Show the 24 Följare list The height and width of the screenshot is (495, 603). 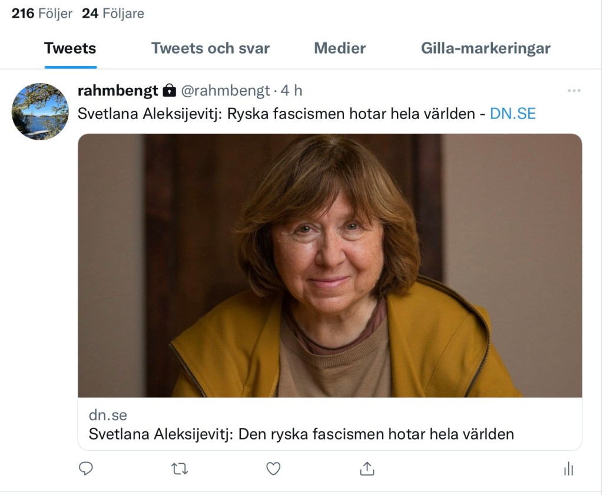[x=112, y=13]
